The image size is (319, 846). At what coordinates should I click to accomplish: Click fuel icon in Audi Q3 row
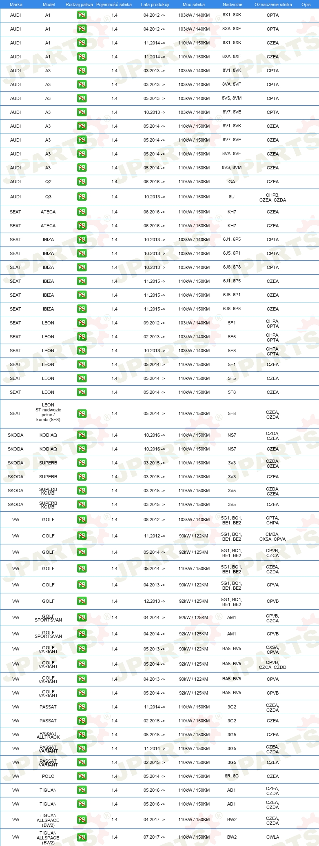82,197
